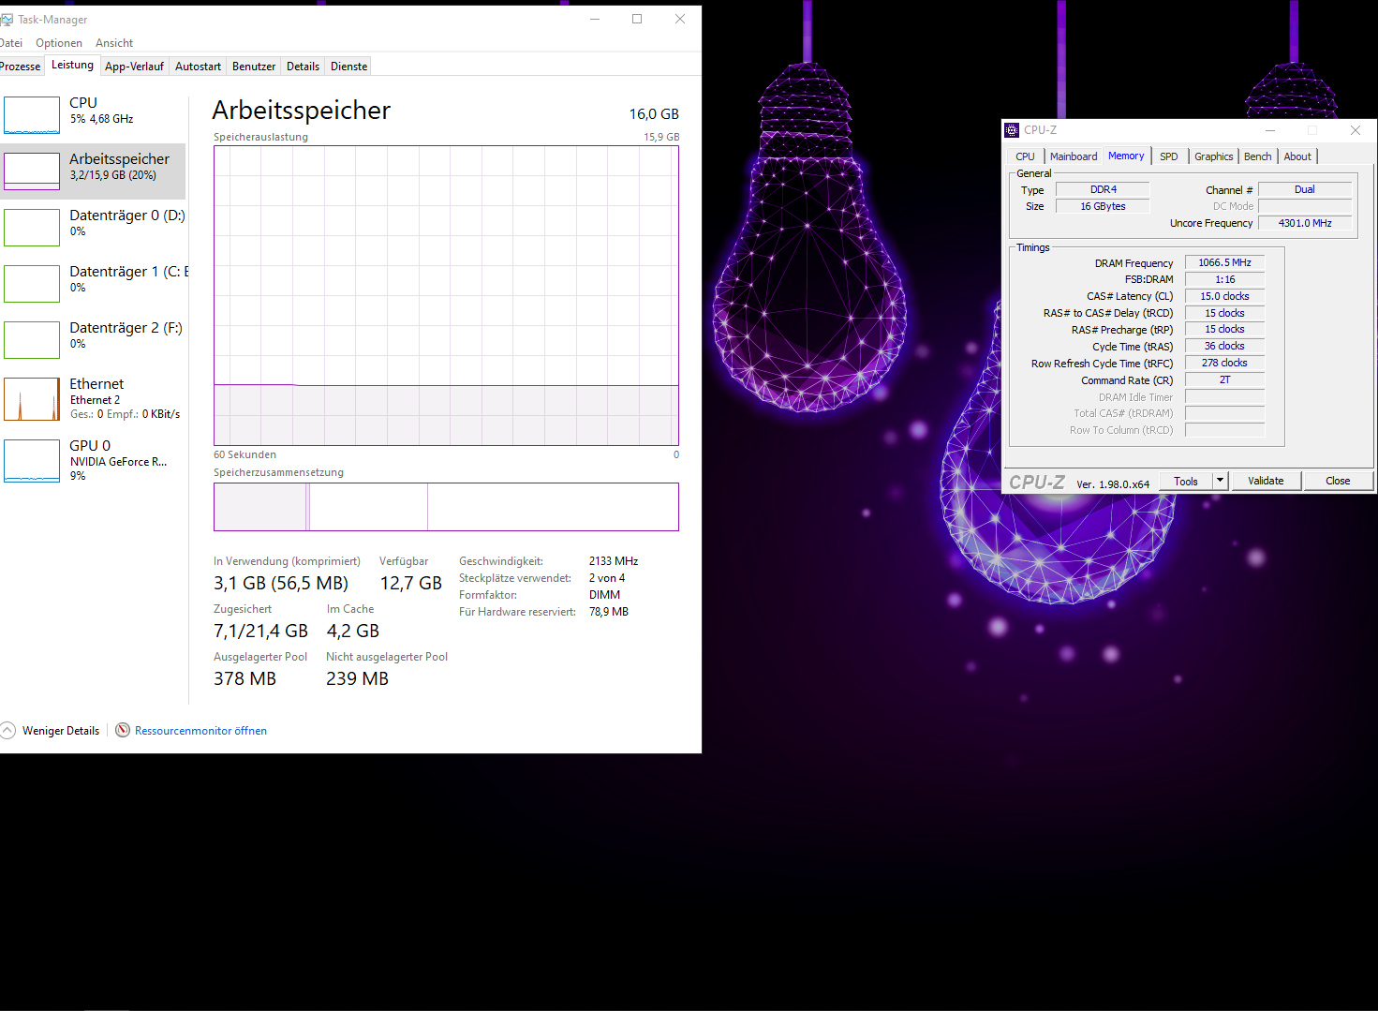Click the Speicherzusammensetzung memory composition bar

click(x=446, y=507)
